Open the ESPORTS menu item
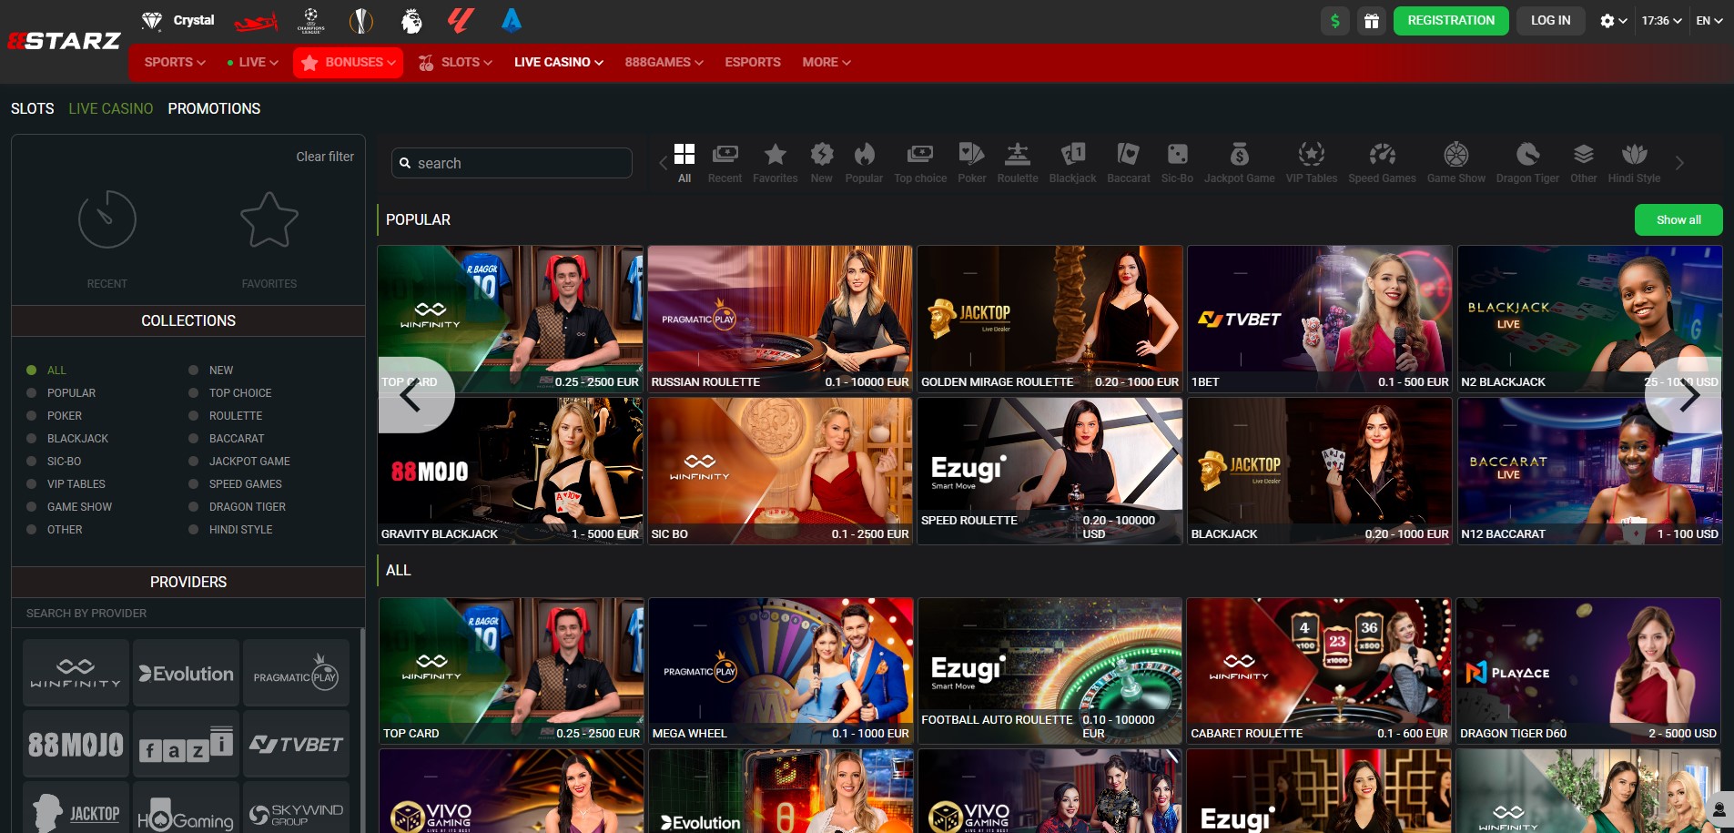 click(753, 62)
